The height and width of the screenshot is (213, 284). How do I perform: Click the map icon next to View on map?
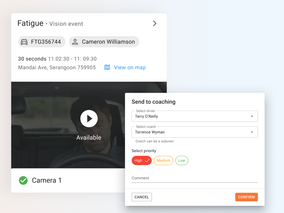click(x=107, y=67)
